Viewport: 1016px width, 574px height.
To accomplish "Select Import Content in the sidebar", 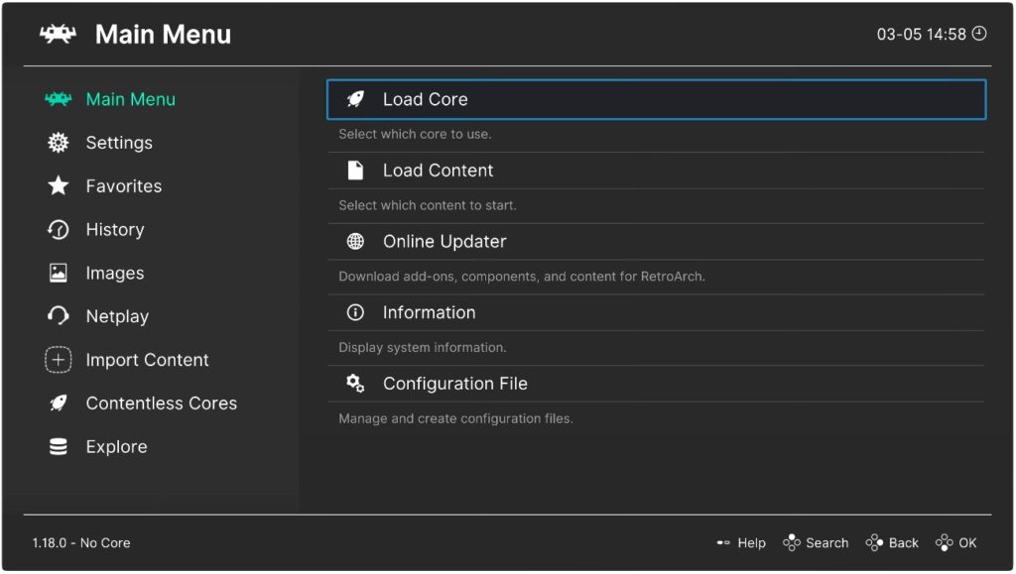I will pyautogui.click(x=147, y=360).
